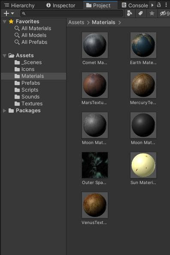Open the Textures folder
Image resolution: width=170 pixels, height=255 pixels.
tap(32, 104)
